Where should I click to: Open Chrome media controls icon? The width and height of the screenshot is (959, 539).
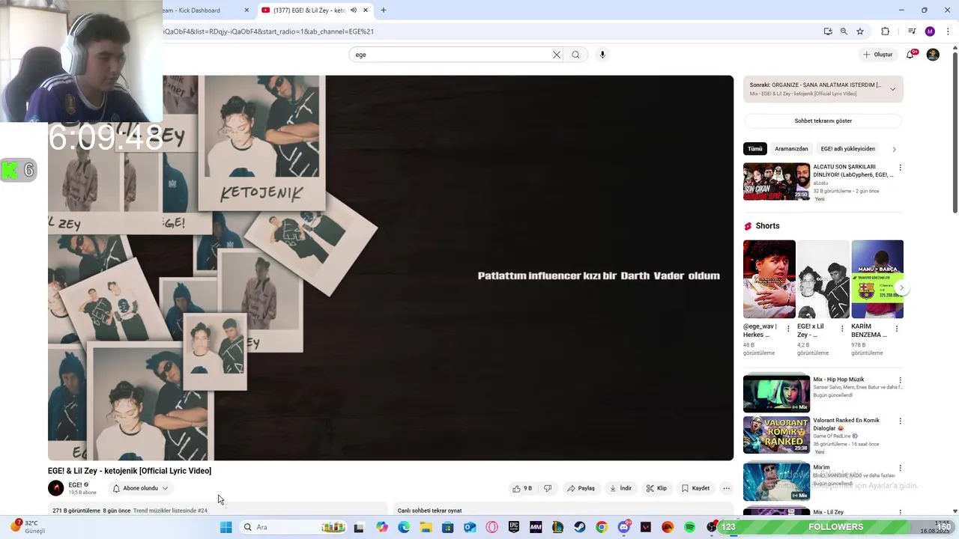[912, 31]
